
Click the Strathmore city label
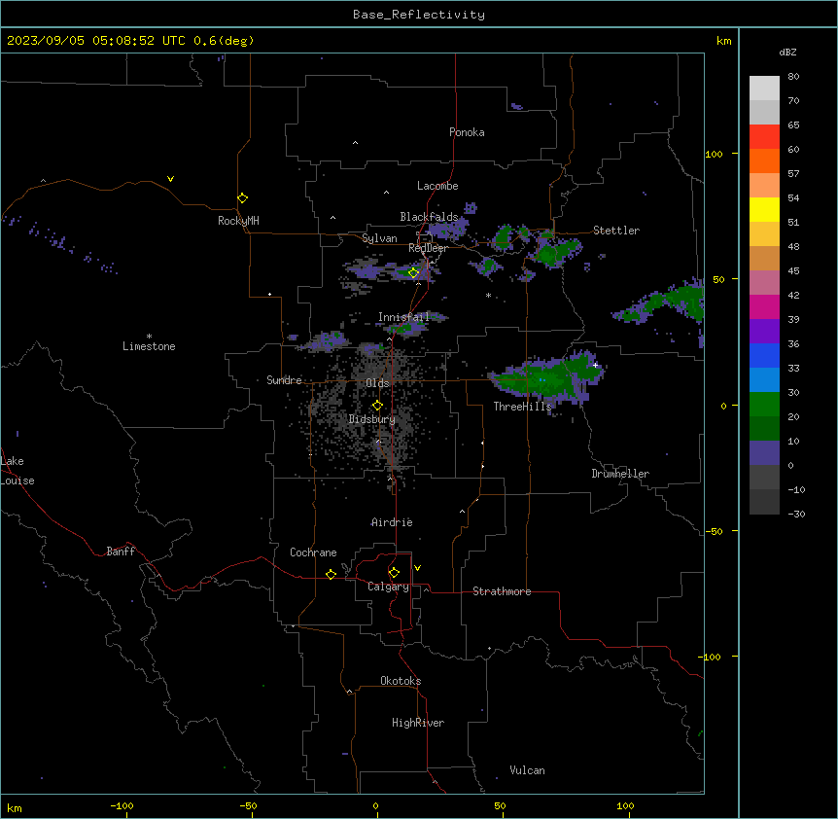pos(502,591)
